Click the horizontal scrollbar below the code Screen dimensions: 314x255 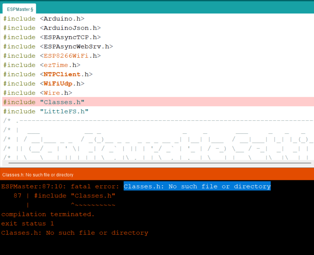157,164
